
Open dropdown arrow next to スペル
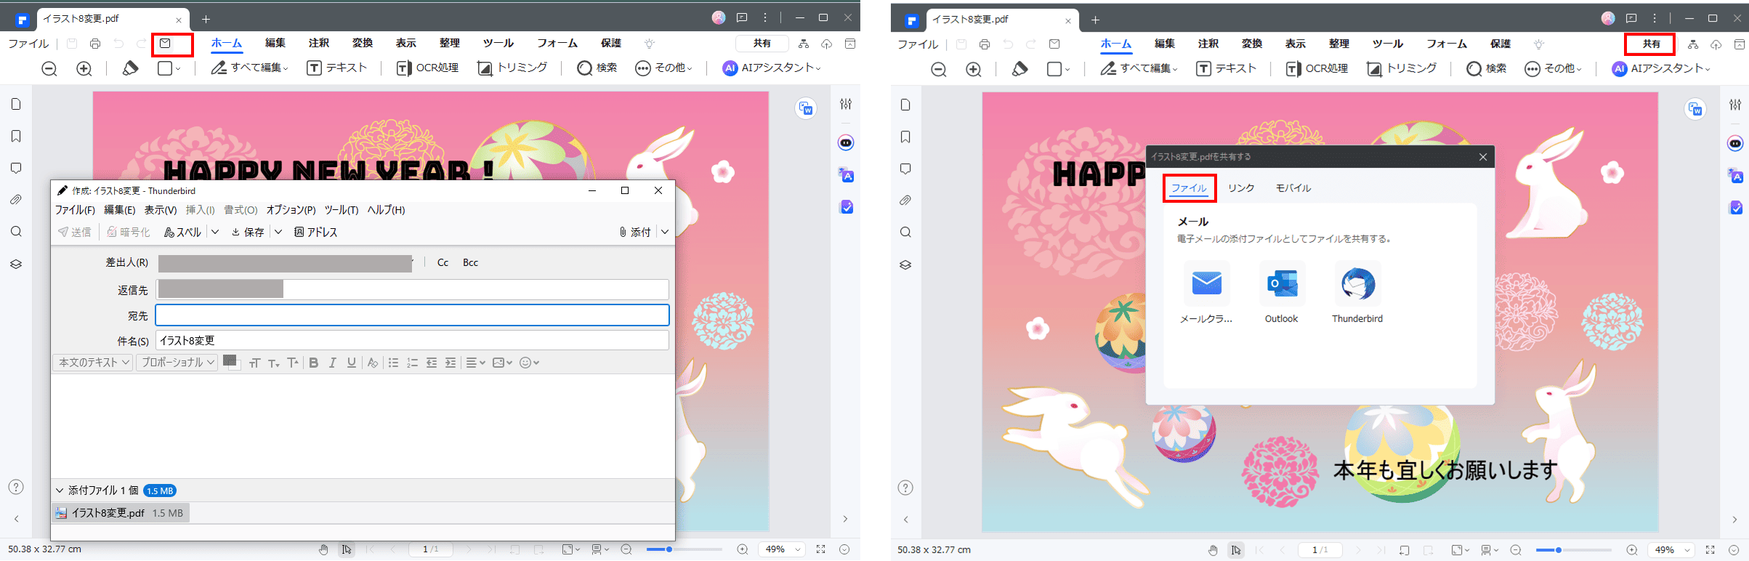(215, 232)
